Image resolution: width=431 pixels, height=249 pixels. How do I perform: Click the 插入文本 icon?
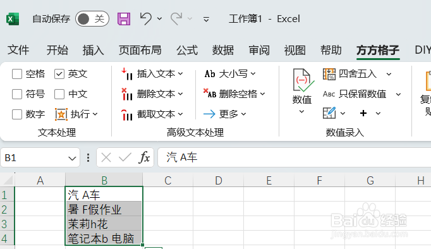point(127,74)
